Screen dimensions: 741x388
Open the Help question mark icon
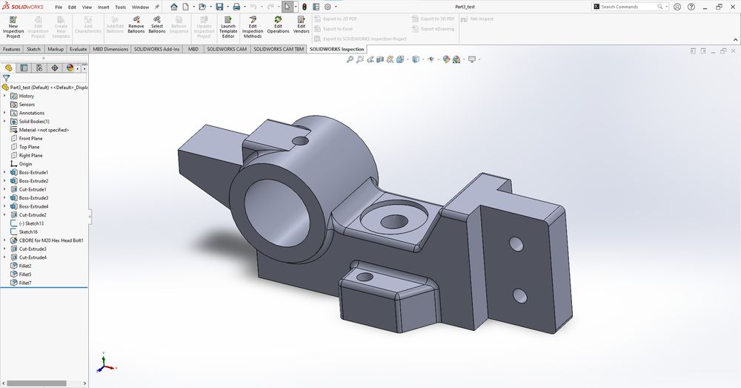tap(690, 7)
